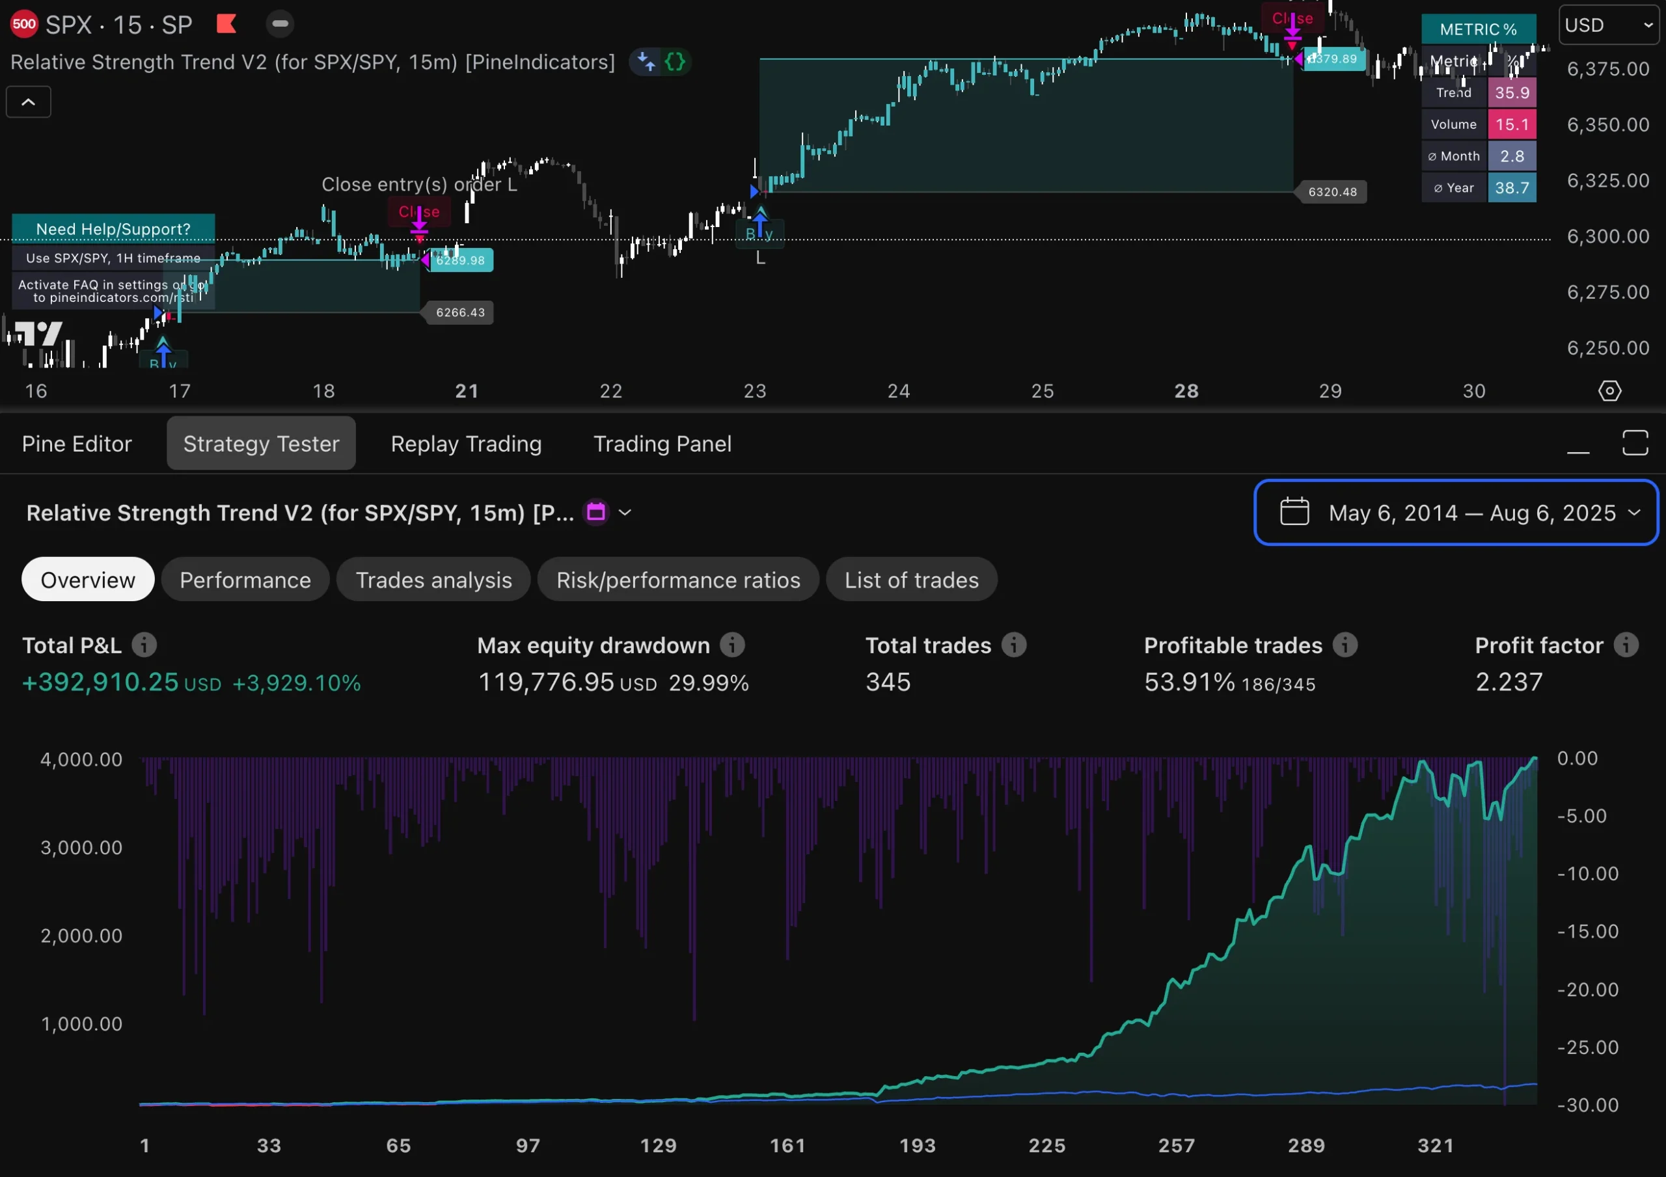
Task: Click the Trend value 35.9 cell
Action: [1512, 93]
